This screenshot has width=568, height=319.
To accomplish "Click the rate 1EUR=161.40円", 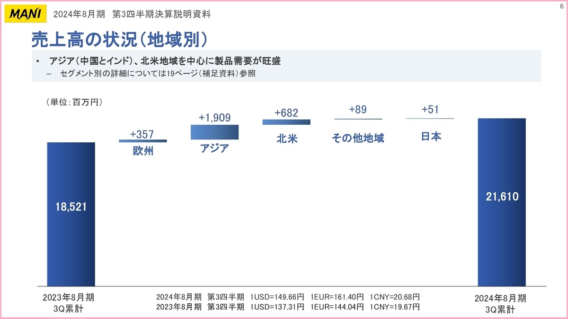I will click(337, 297).
